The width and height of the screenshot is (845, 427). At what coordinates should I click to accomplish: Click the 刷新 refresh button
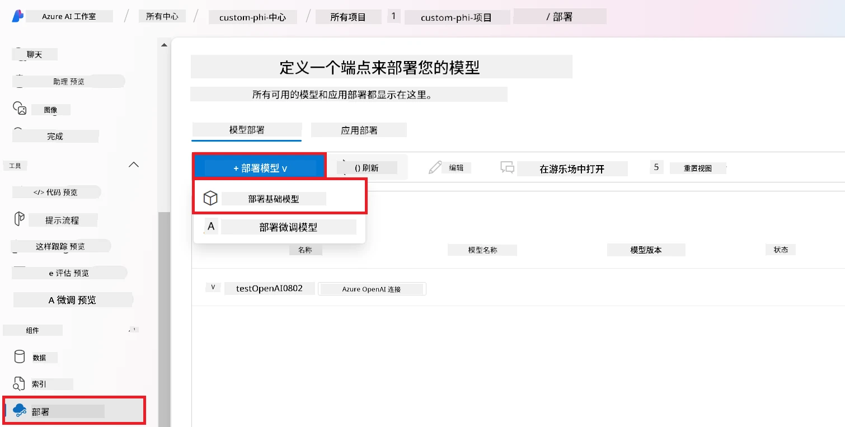[367, 167]
